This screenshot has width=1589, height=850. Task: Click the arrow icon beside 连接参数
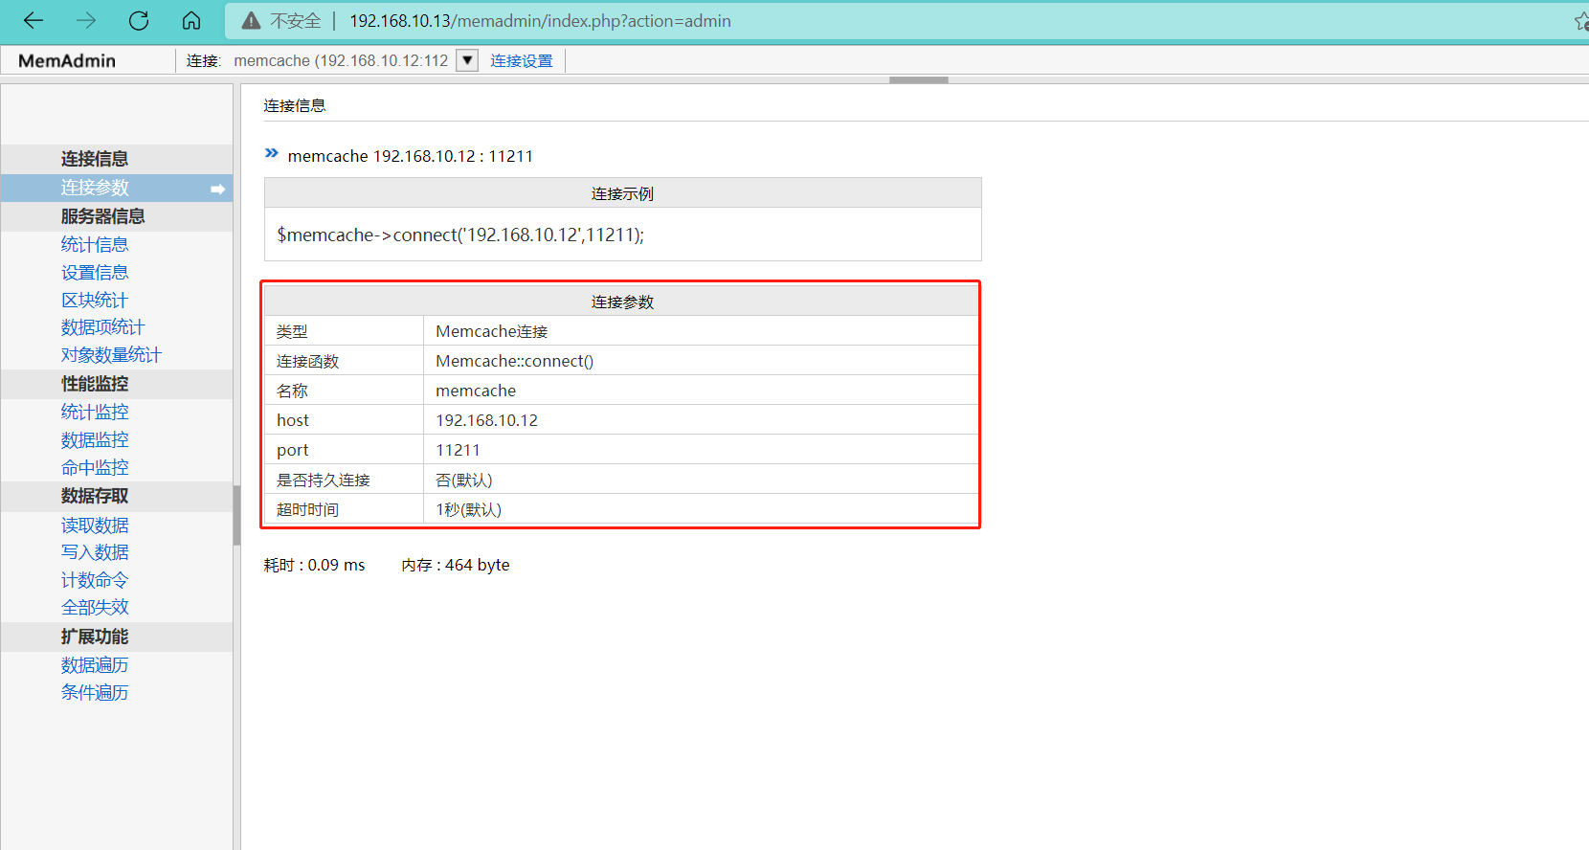pyautogui.click(x=218, y=189)
